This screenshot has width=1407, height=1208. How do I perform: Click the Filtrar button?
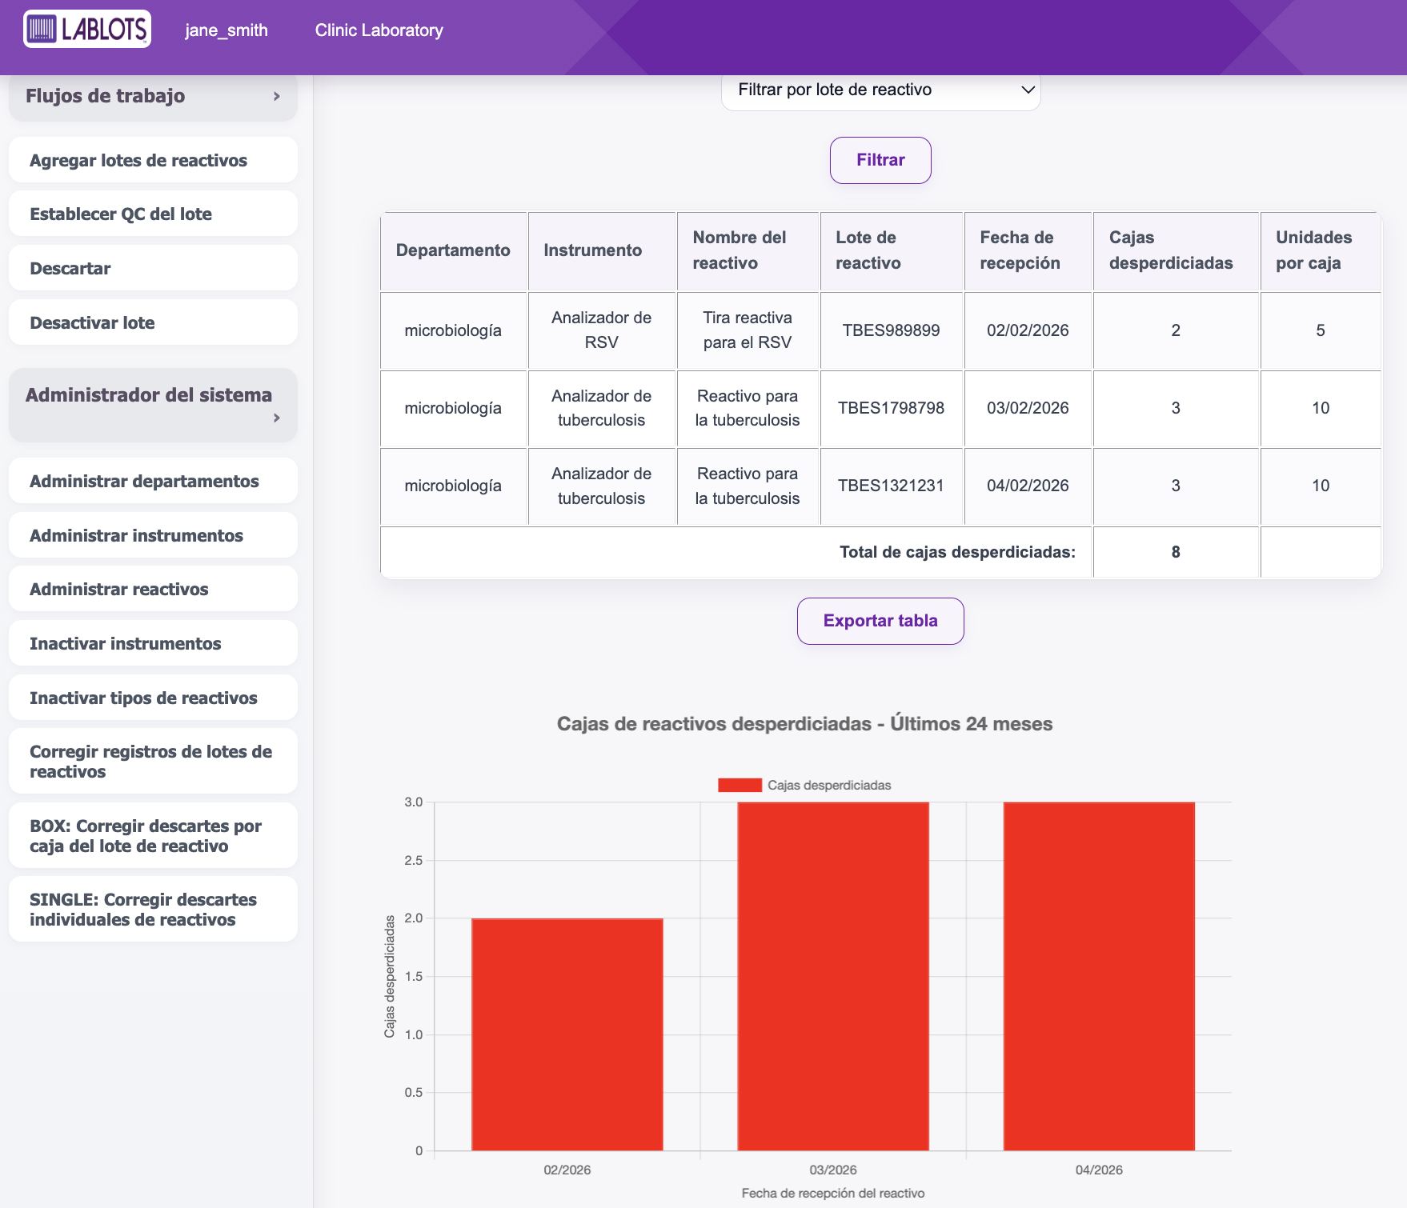pos(880,160)
